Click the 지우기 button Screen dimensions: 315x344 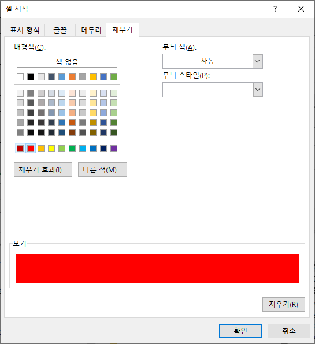pyautogui.click(x=284, y=304)
